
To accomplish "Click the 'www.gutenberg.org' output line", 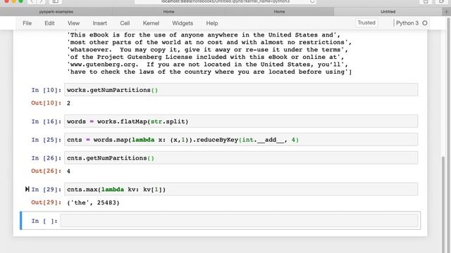I will point(207,65).
